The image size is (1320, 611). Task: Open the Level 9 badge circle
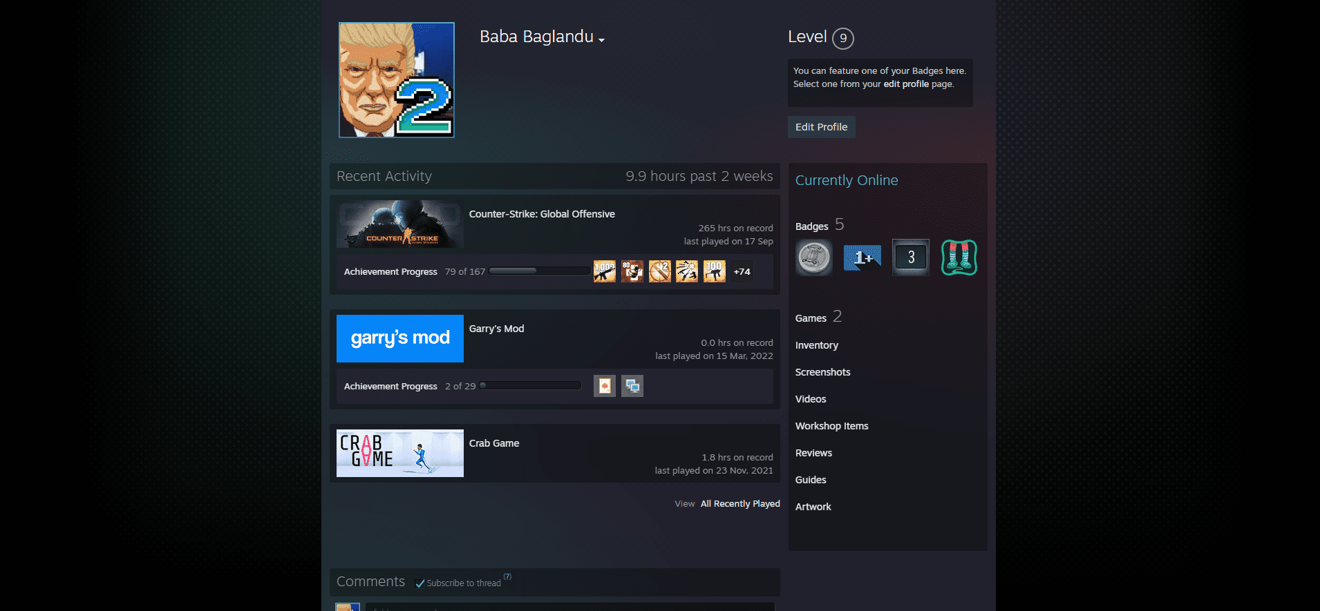pyautogui.click(x=843, y=38)
